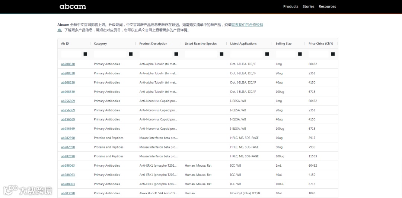Open ab288063 link in the 1mL row

(x=68, y=166)
